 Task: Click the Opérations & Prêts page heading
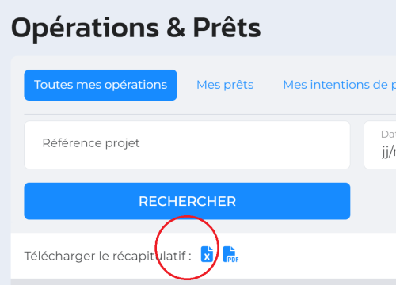coord(136,28)
